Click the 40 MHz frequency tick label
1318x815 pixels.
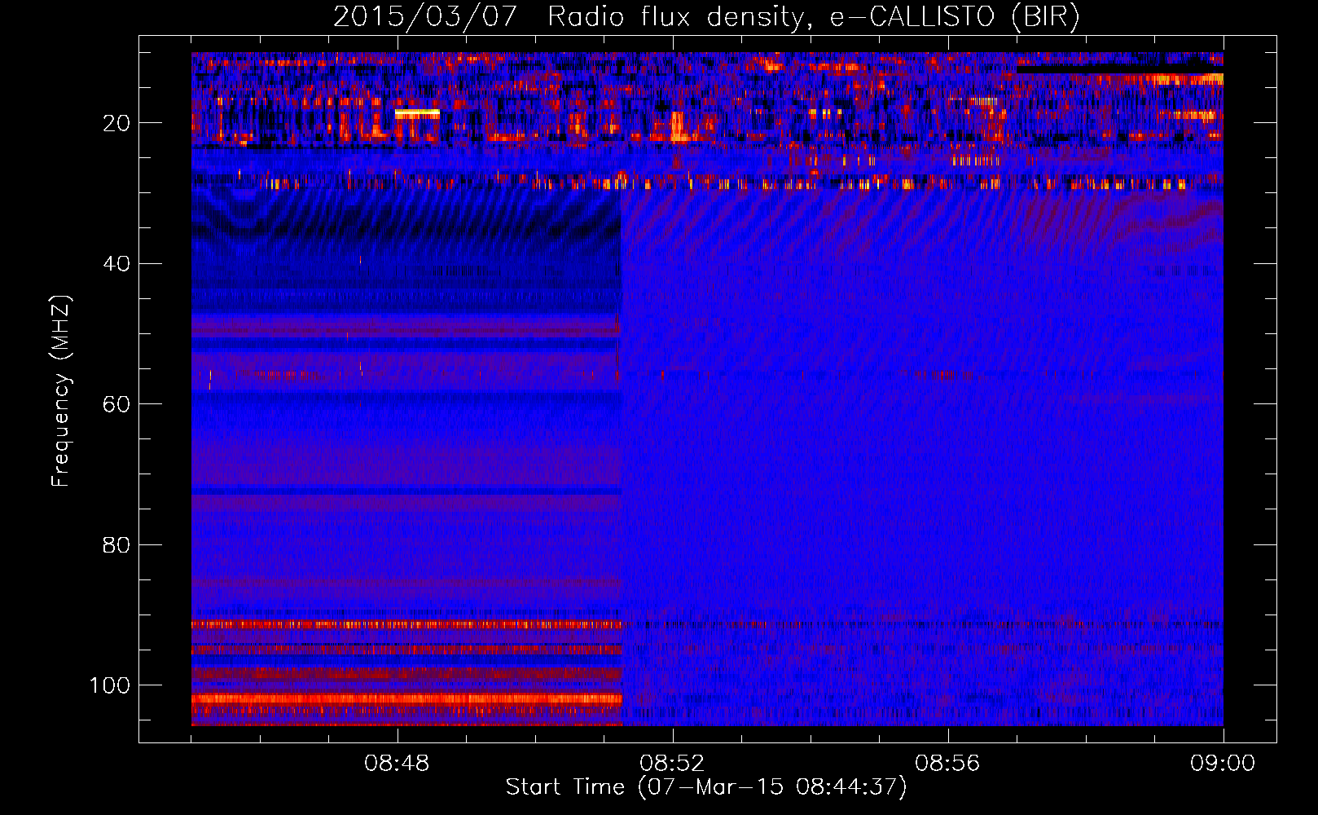pyautogui.click(x=116, y=264)
